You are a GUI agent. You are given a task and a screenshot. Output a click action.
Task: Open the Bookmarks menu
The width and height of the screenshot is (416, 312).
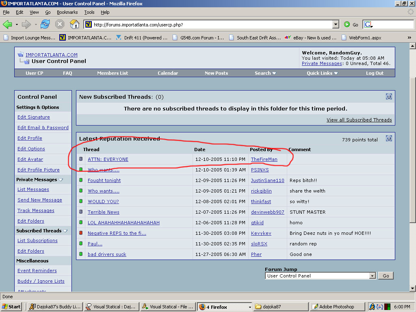click(x=67, y=13)
